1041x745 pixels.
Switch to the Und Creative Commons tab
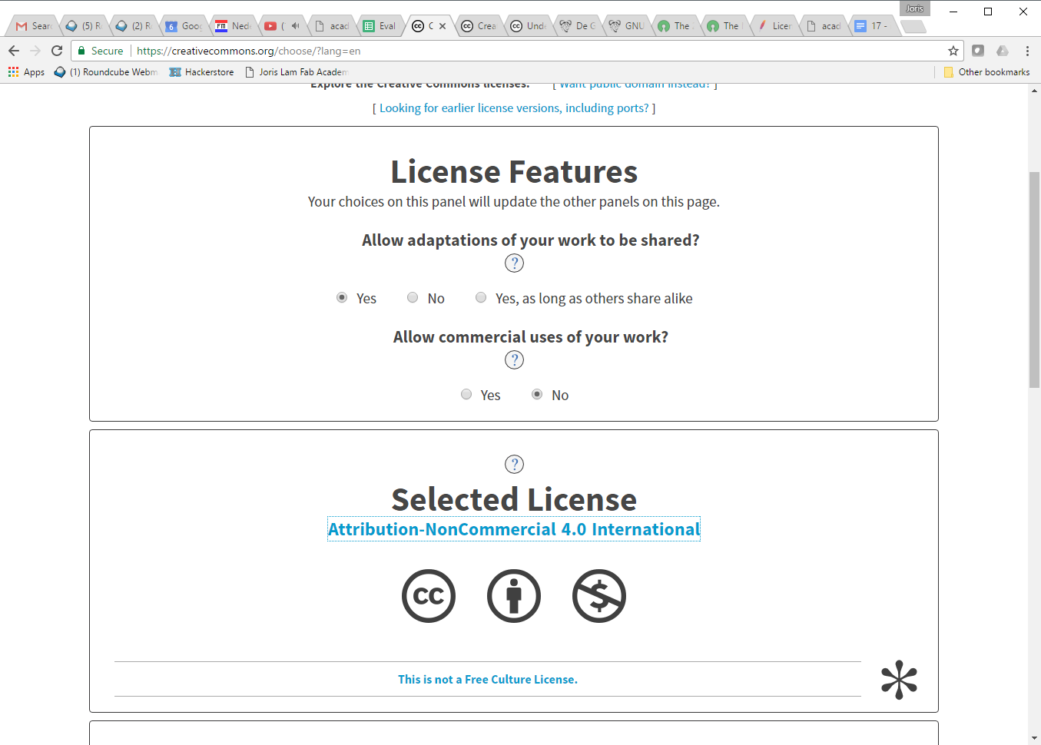528,26
